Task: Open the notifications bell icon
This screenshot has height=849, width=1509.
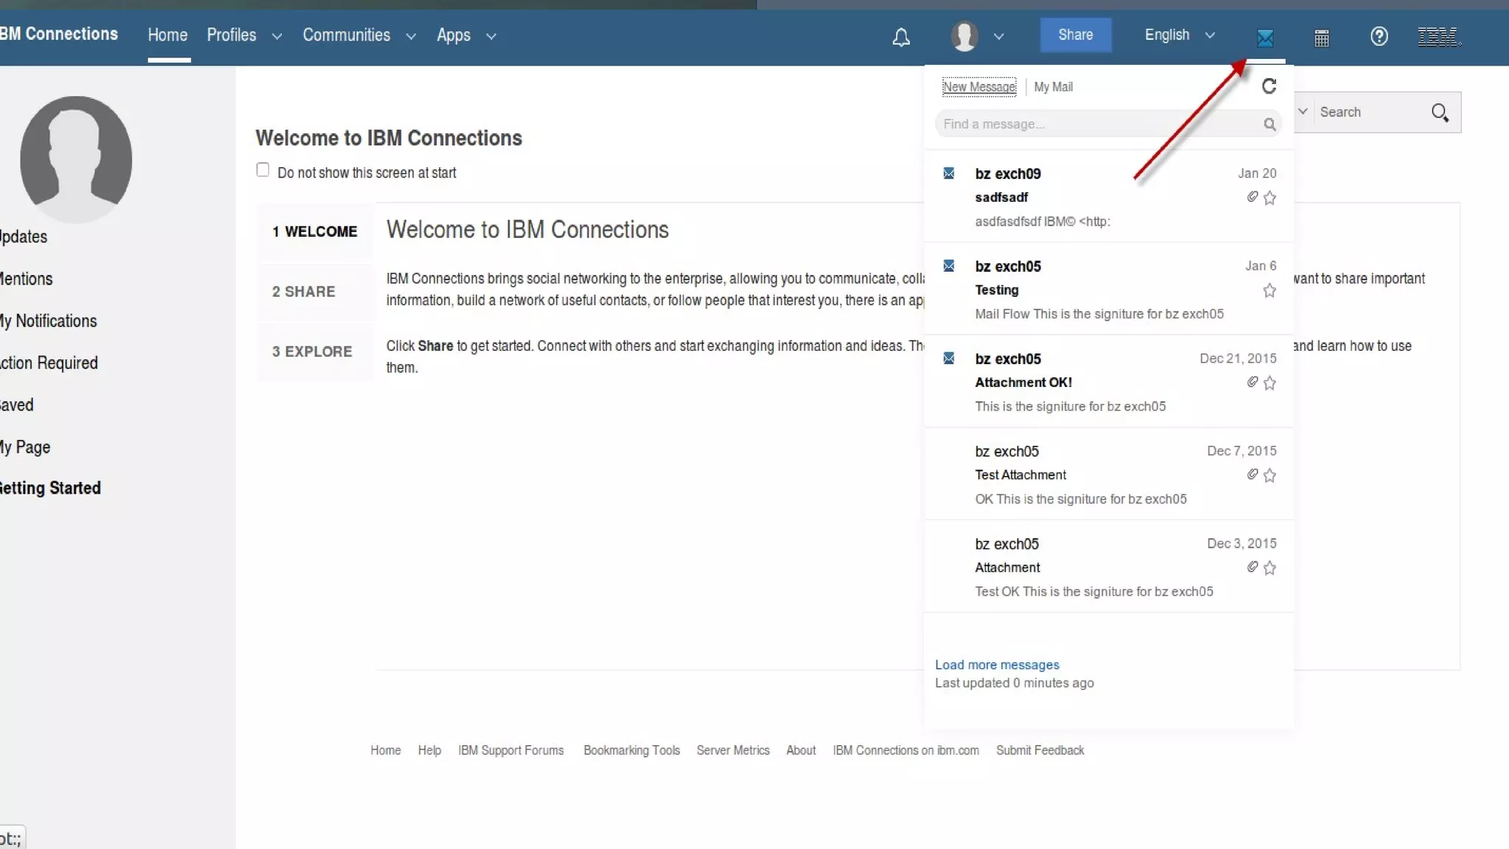Action: tap(901, 37)
